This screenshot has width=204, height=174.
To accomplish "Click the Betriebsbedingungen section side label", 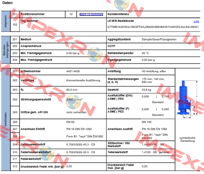I will [6, 50].
